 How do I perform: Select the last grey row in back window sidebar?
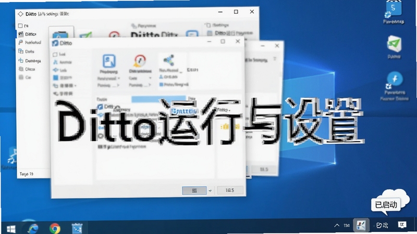click(24, 77)
